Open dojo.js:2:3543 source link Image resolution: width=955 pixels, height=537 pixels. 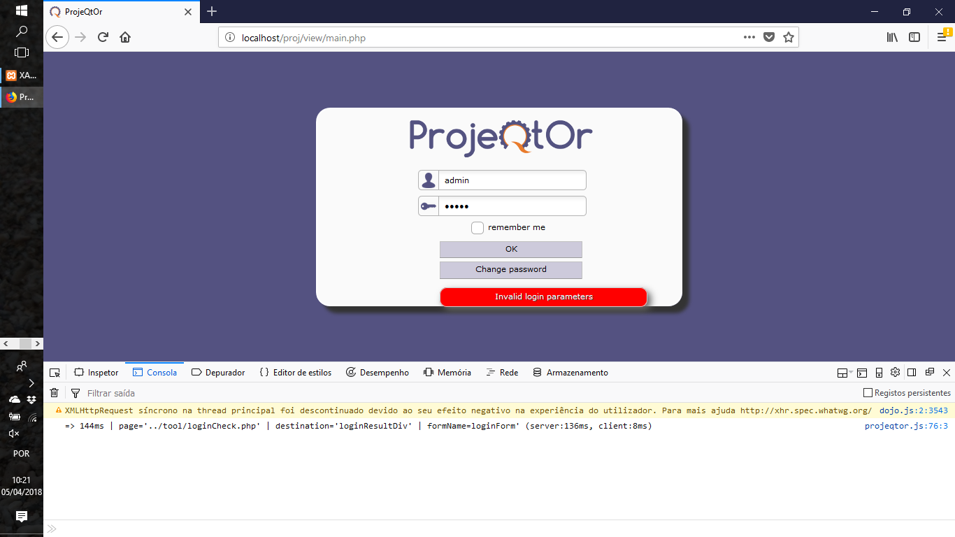click(914, 410)
